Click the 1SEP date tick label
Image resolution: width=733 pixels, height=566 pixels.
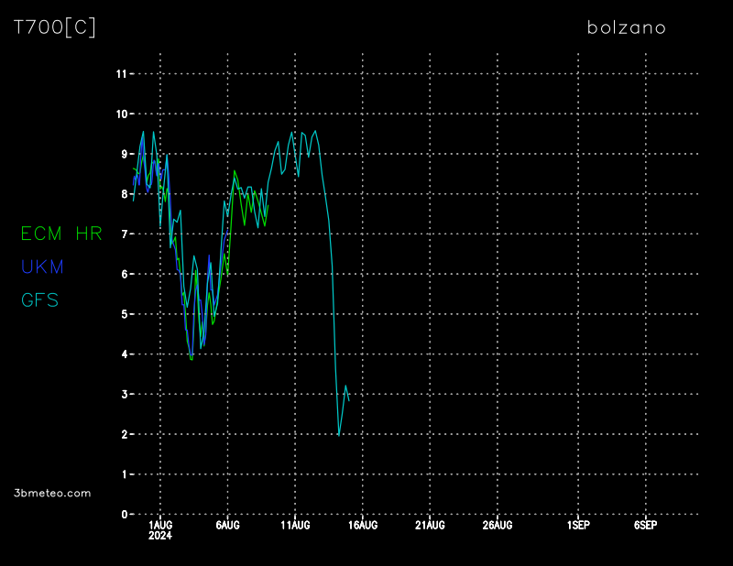(577, 526)
